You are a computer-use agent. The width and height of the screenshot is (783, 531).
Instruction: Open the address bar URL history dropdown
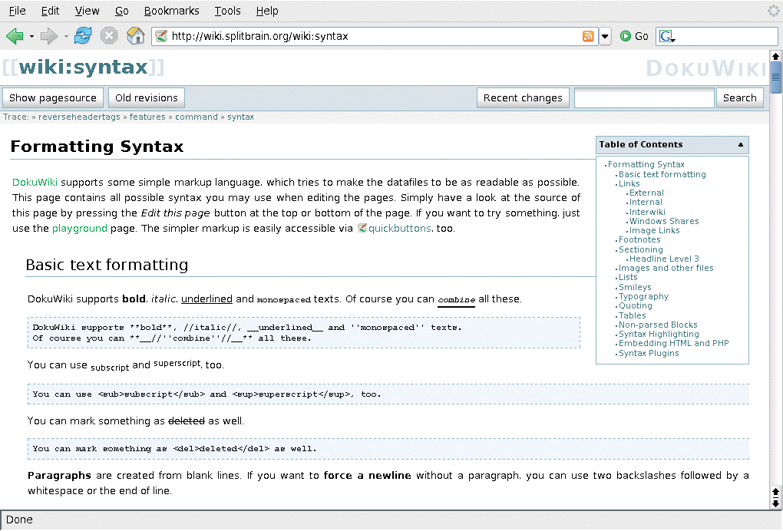[605, 36]
